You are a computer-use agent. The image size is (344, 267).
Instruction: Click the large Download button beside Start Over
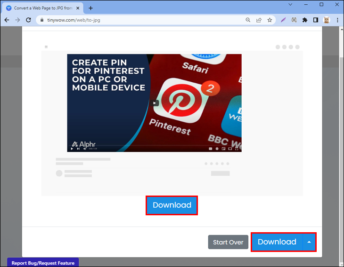[x=277, y=242]
